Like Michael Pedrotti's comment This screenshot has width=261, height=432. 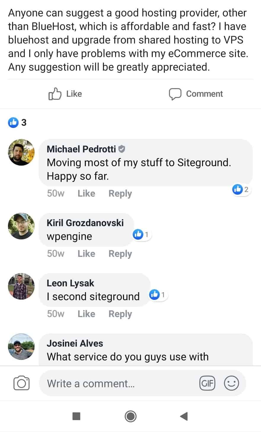point(86,194)
